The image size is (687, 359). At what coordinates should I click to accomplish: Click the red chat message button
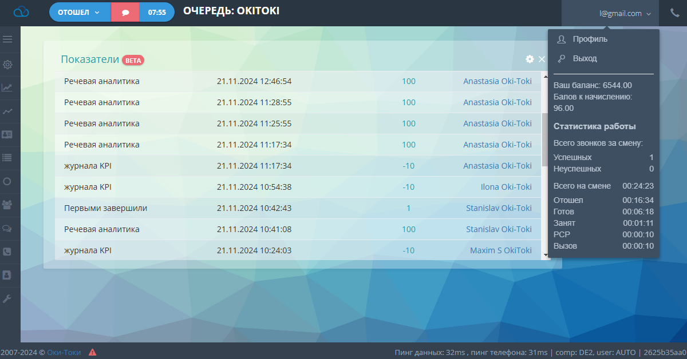[x=125, y=12]
